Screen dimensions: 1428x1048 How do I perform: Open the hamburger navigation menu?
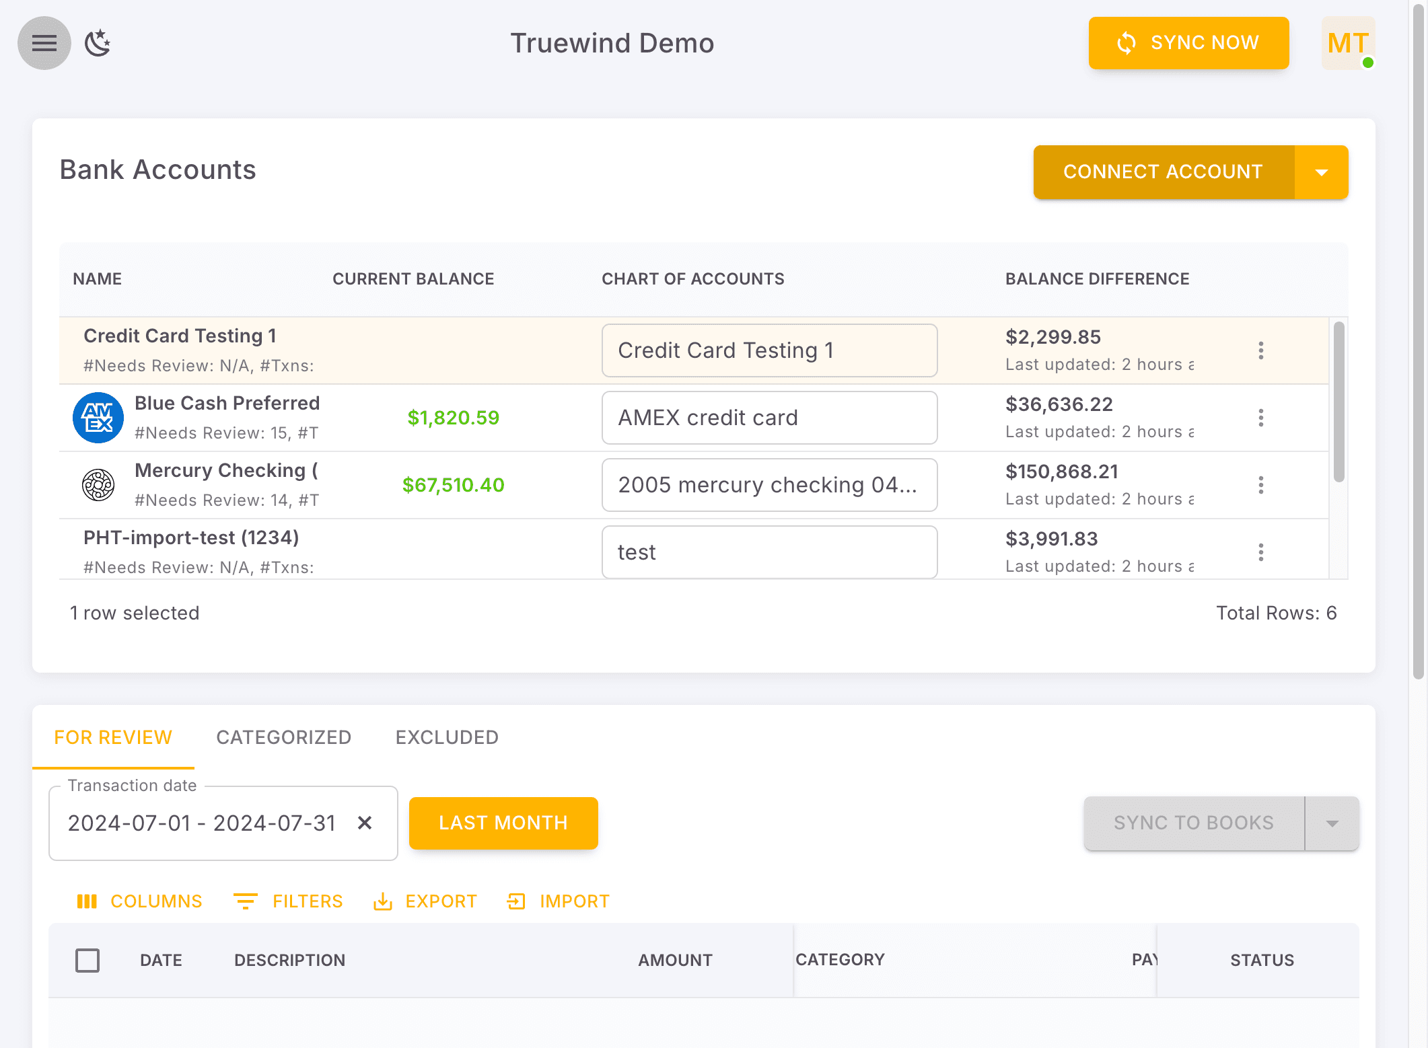44,43
